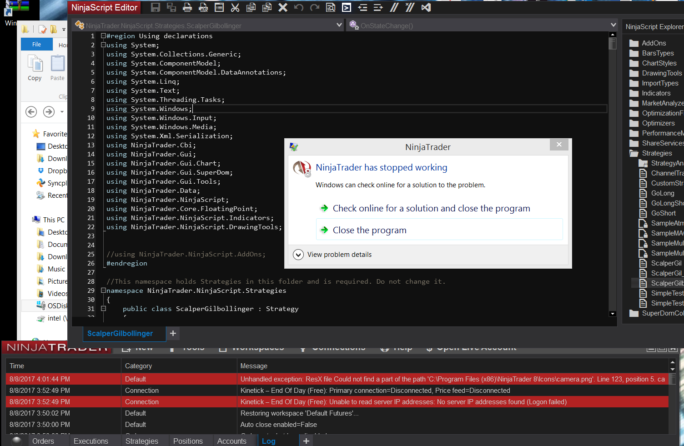Click the Paste icon in editor toolbar

pos(267,7)
